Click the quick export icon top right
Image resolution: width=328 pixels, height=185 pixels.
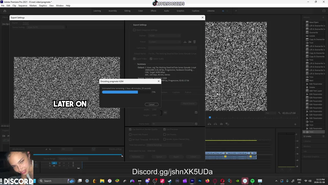[324, 11]
